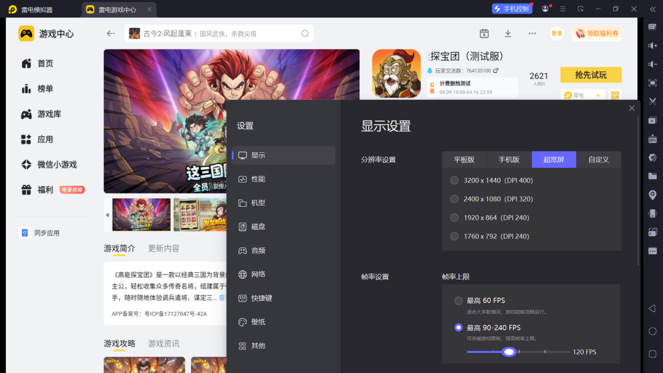
Task: Click the 登录 login button
Action: tap(557, 33)
